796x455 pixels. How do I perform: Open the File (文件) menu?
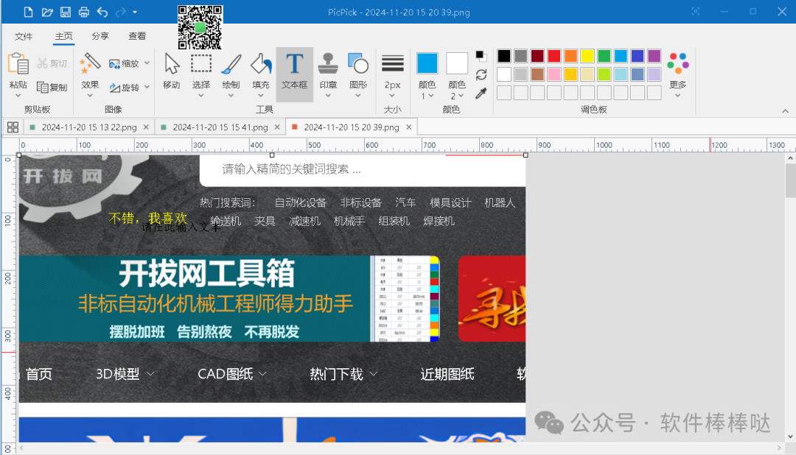(24, 36)
